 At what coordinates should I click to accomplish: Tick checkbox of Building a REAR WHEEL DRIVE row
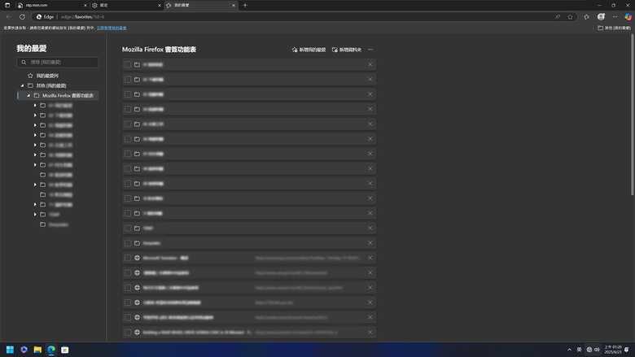click(128, 333)
